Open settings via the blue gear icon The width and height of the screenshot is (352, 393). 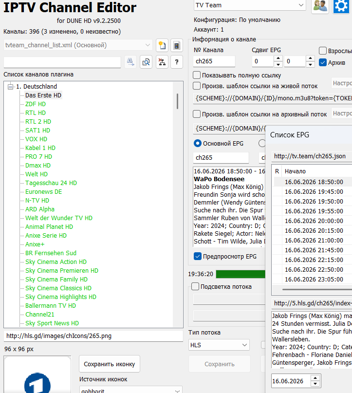point(341,6)
